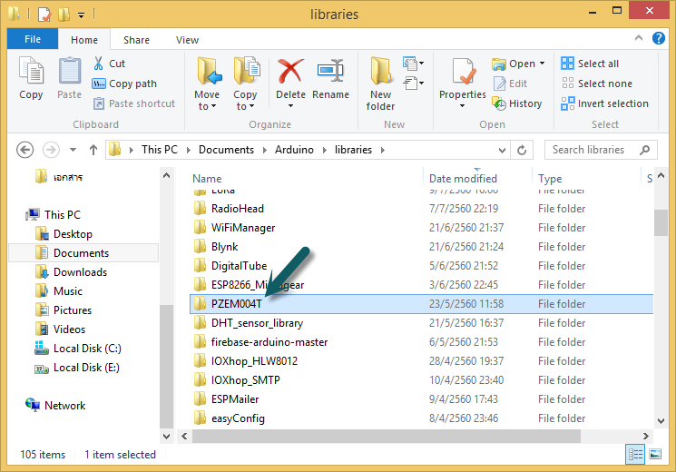This screenshot has width=676, height=472.
Task: Open the Copy to folder button
Action: [245, 84]
